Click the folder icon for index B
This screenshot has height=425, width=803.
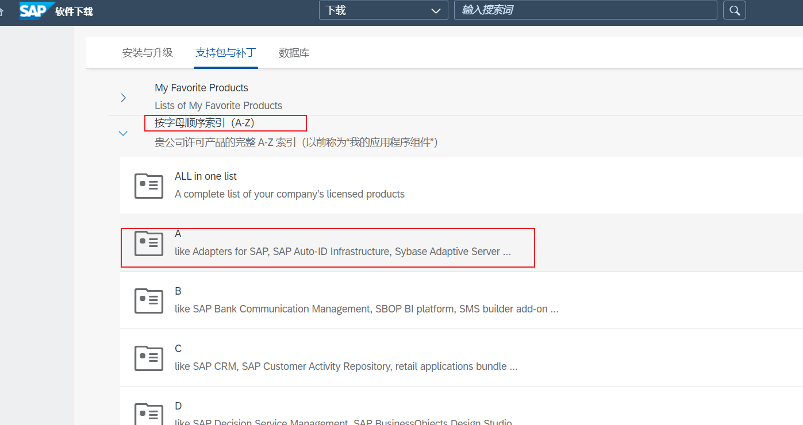pyautogui.click(x=149, y=300)
